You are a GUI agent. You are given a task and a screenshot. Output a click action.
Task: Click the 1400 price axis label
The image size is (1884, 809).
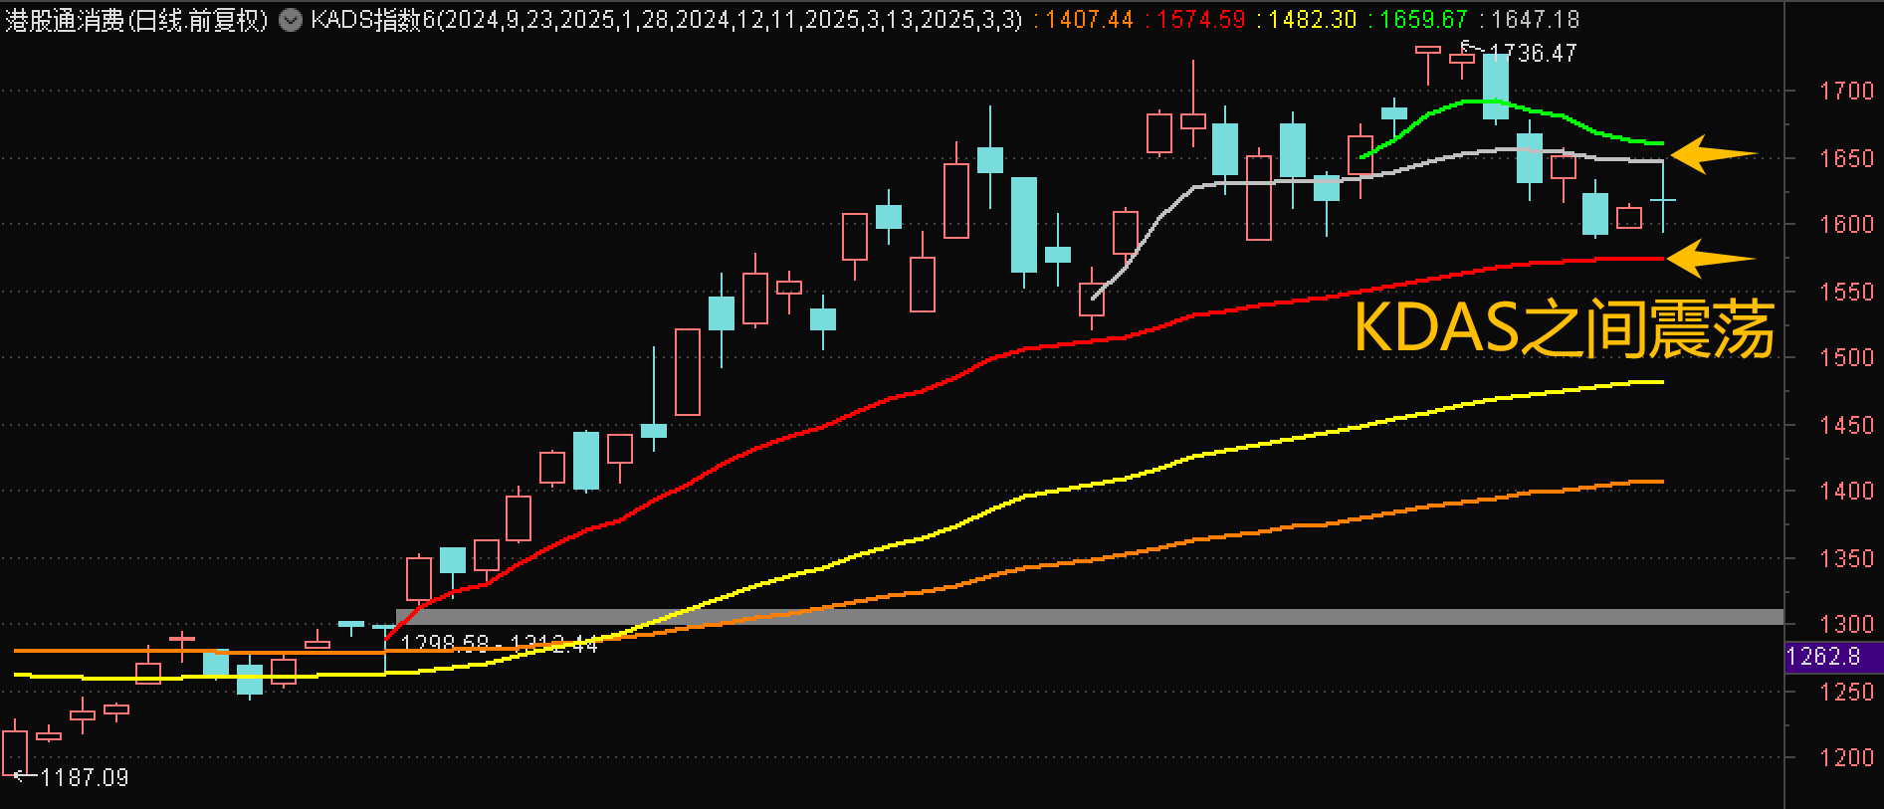click(1846, 492)
